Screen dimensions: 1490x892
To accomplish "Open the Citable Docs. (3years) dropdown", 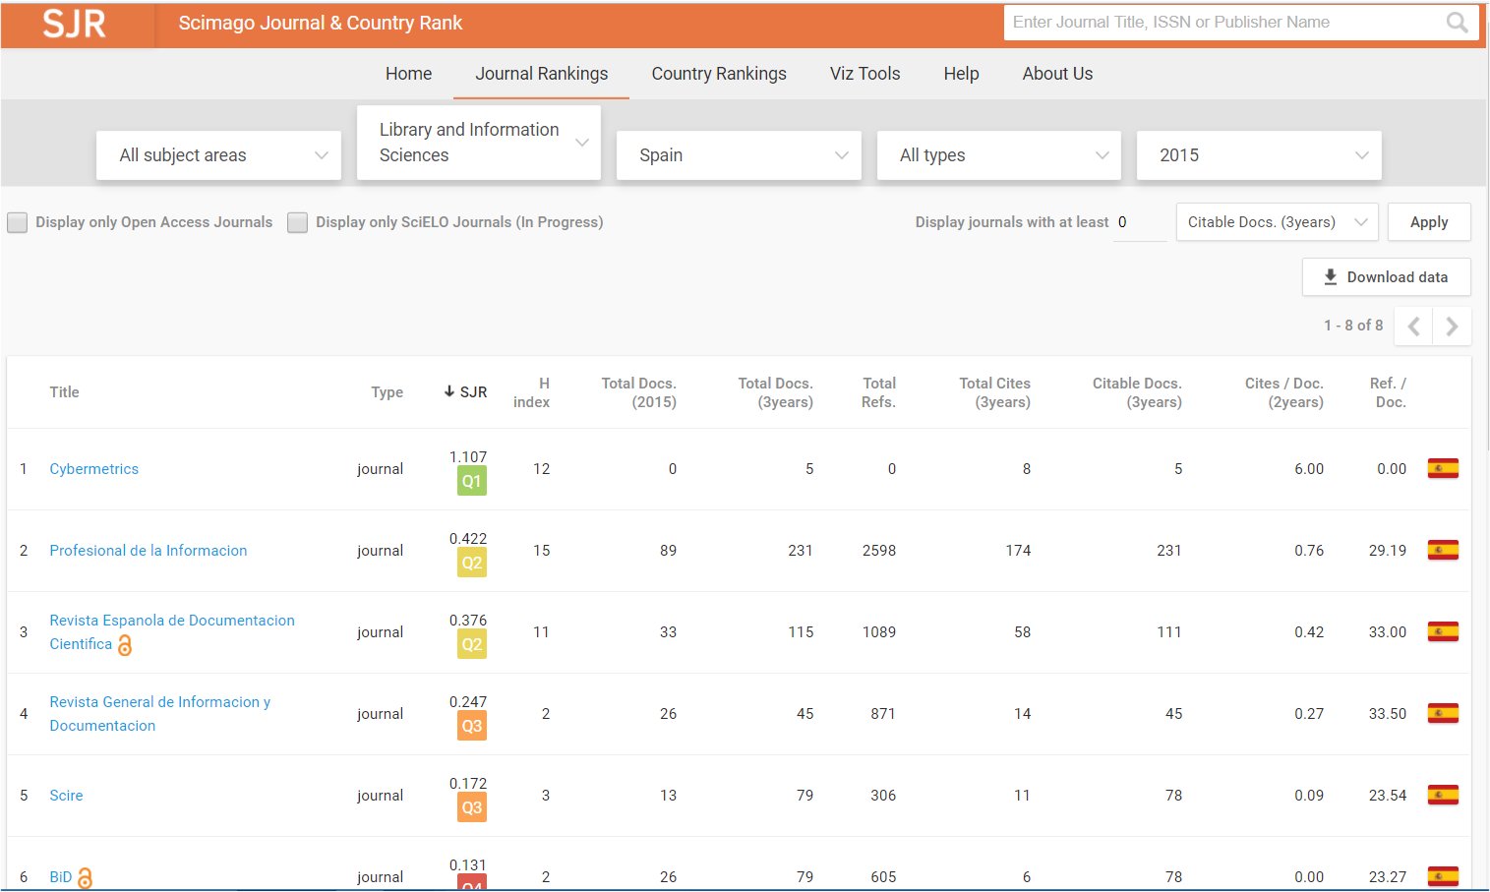I will click(1277, 222).
